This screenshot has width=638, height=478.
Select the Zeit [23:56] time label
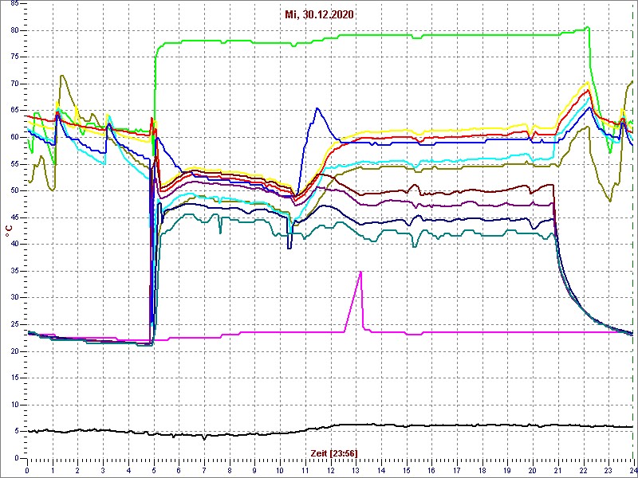[334, 453]
